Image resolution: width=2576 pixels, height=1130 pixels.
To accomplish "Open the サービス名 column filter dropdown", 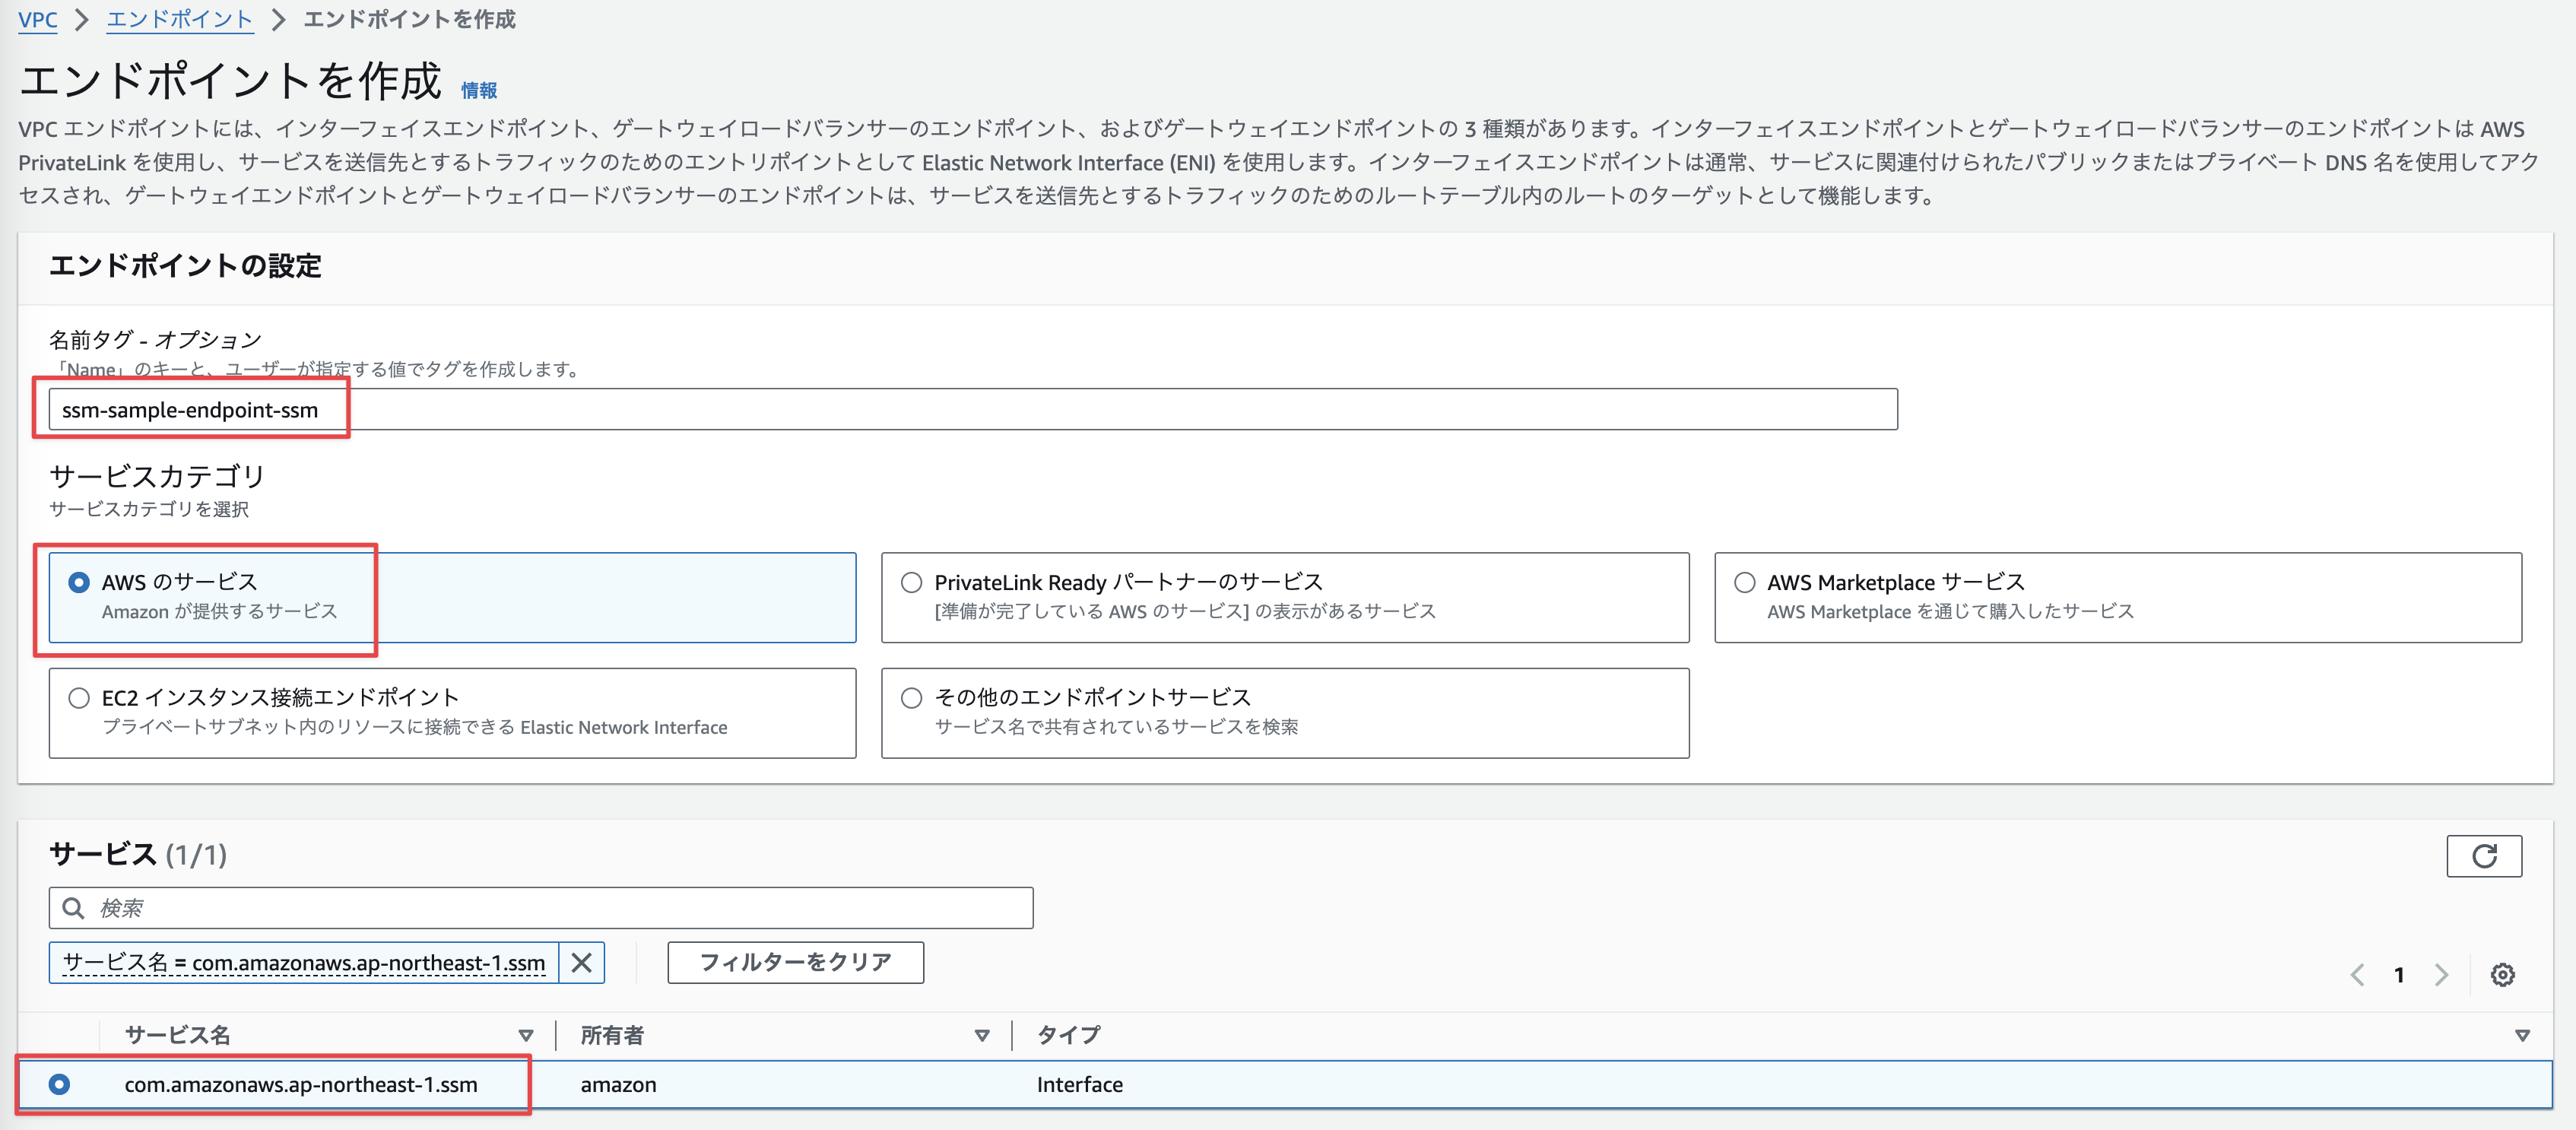I will tap(525, 1036).
